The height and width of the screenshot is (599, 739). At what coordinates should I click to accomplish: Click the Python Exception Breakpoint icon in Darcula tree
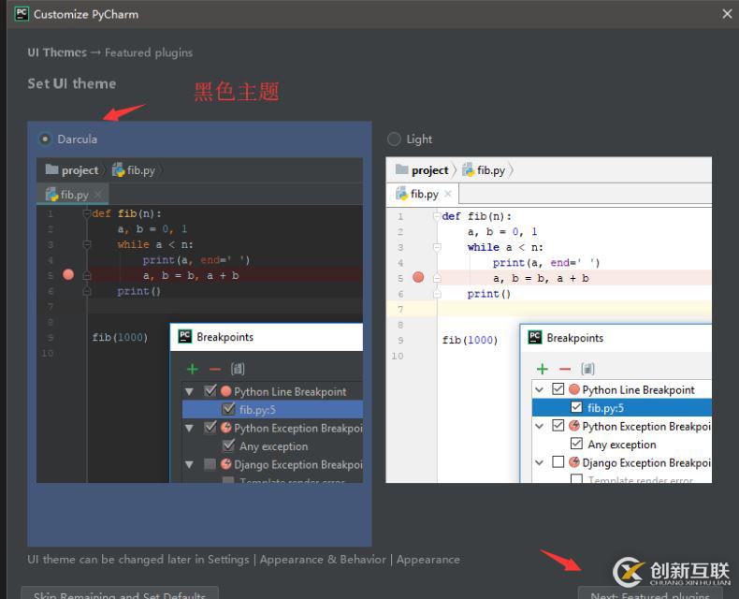[x=226, y=428]
